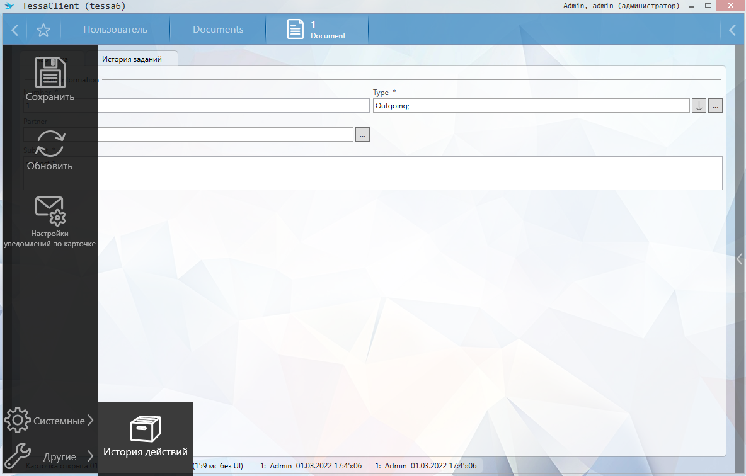Click the back arrow in top-left header
746x476 pixels.
coord(14,30)
